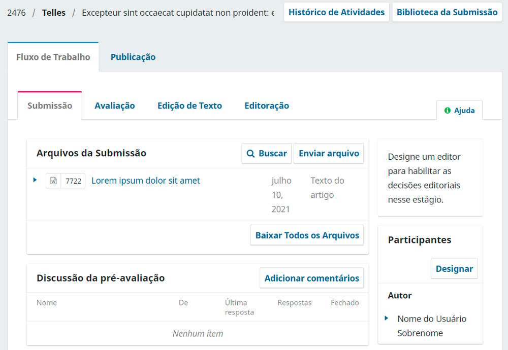Click the magnifier icon in Buscar

(x=250, y=153)
